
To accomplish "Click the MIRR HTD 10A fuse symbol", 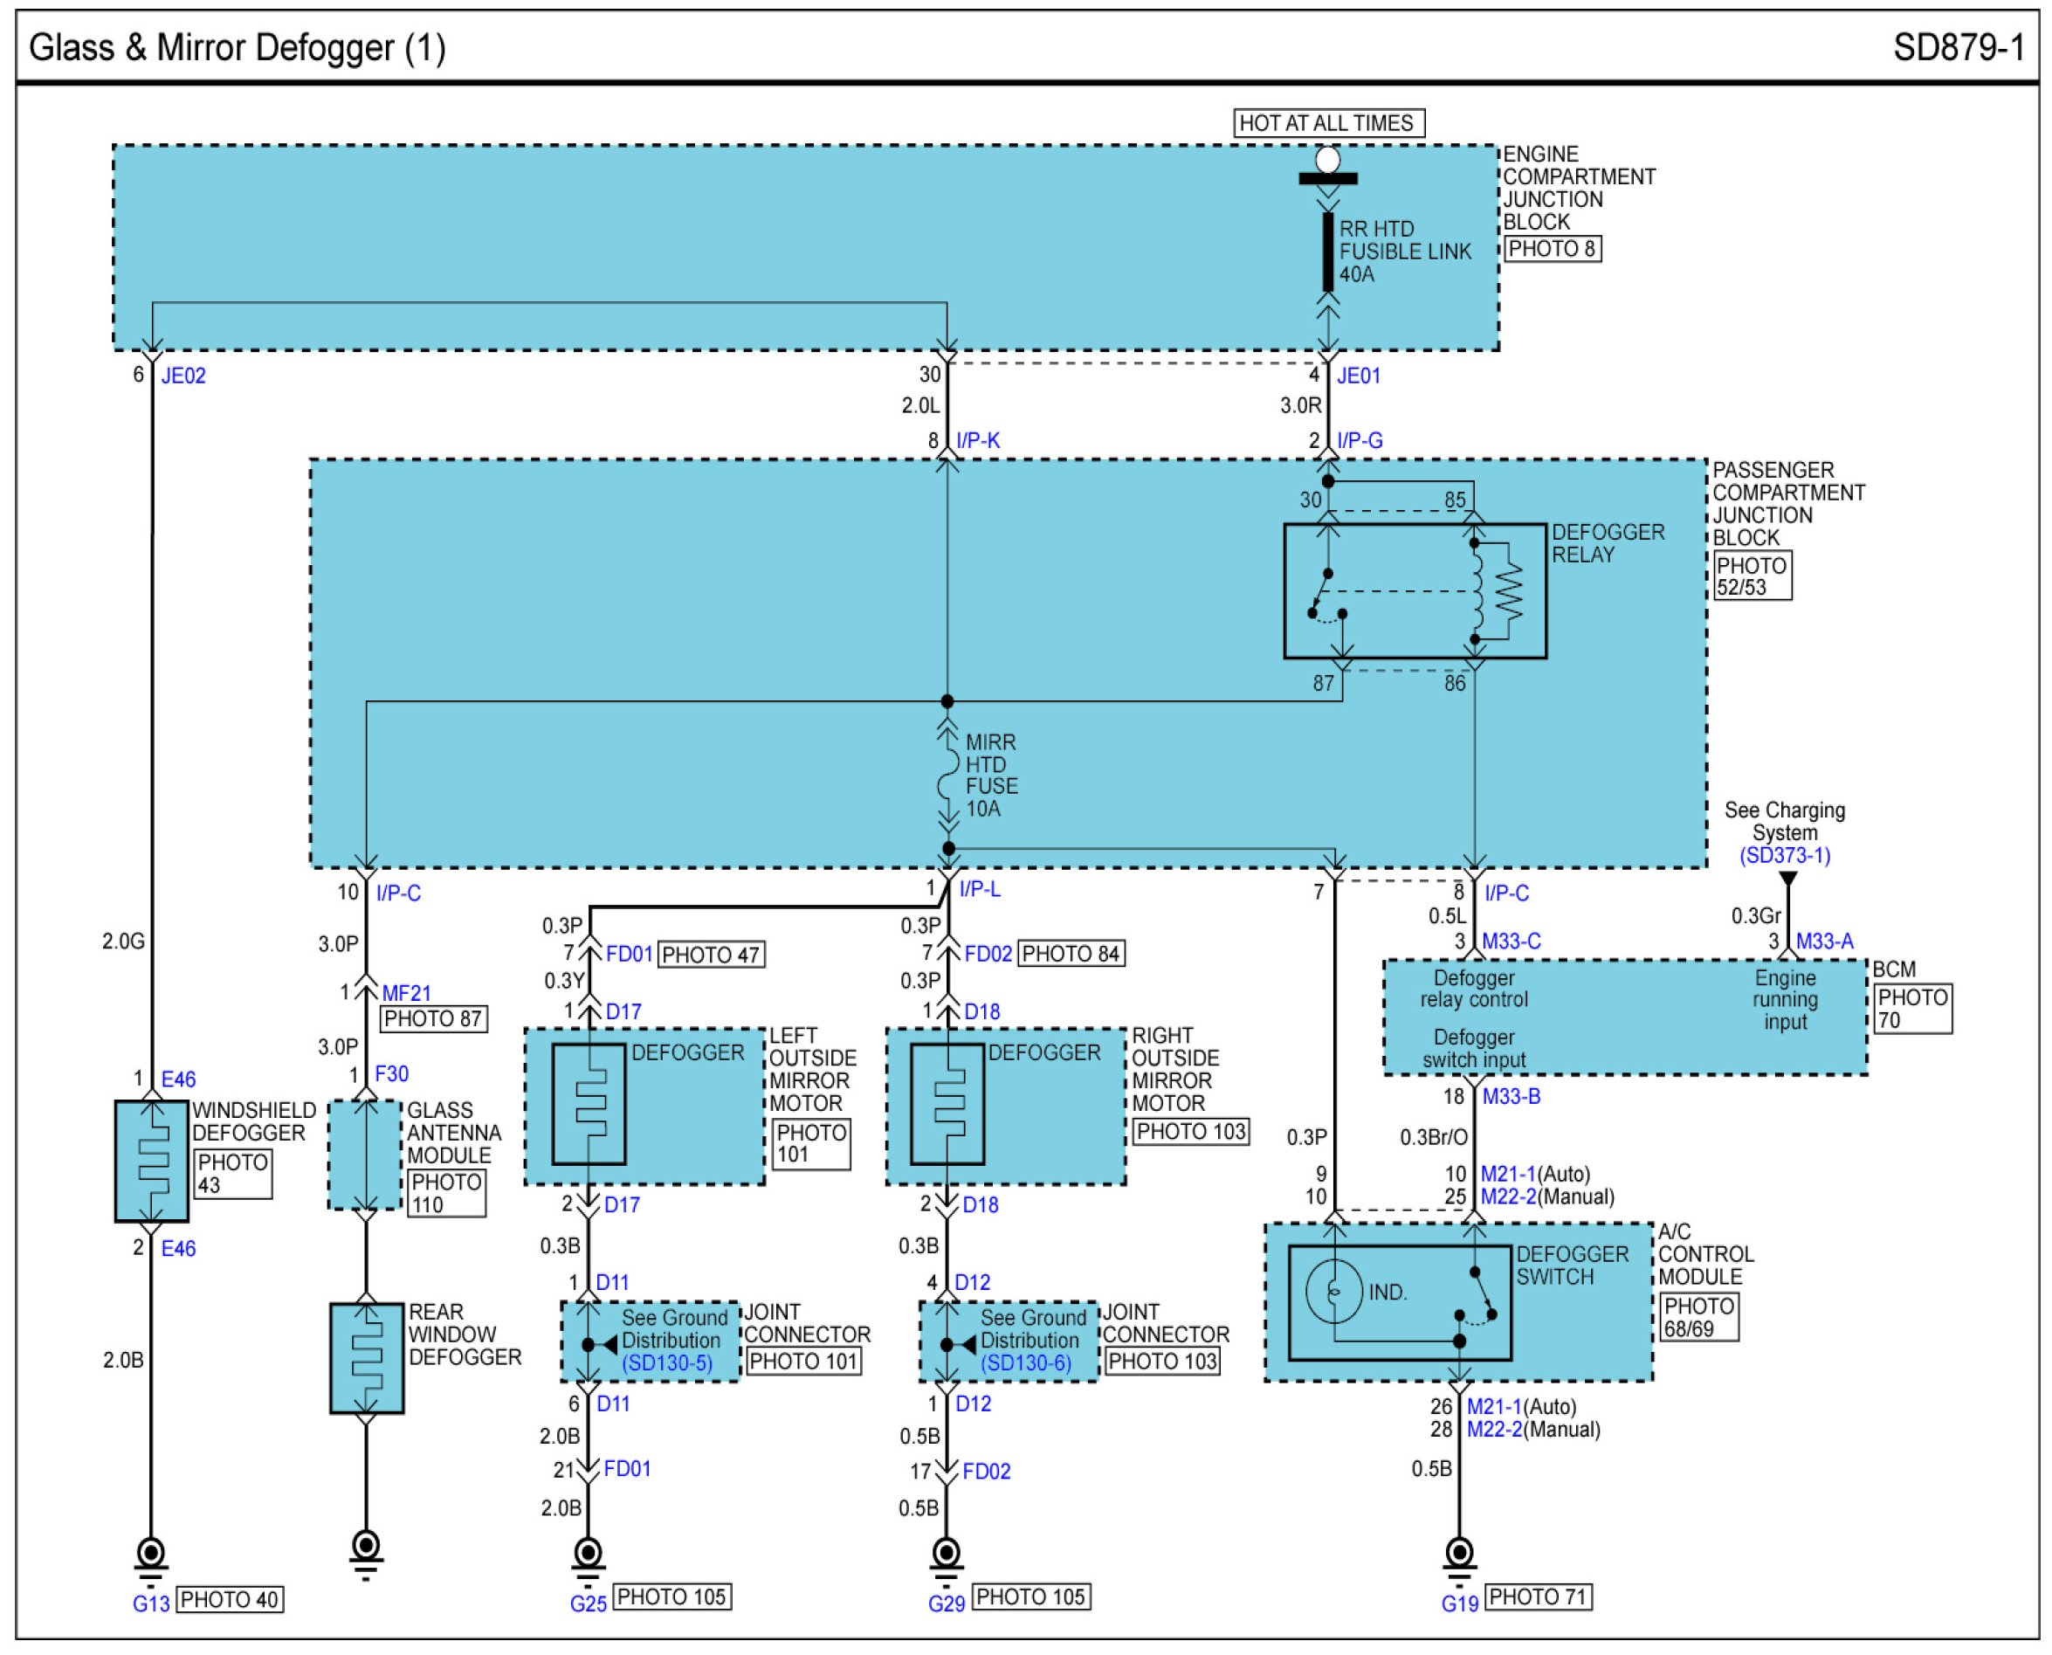I will tap(947, 774).
